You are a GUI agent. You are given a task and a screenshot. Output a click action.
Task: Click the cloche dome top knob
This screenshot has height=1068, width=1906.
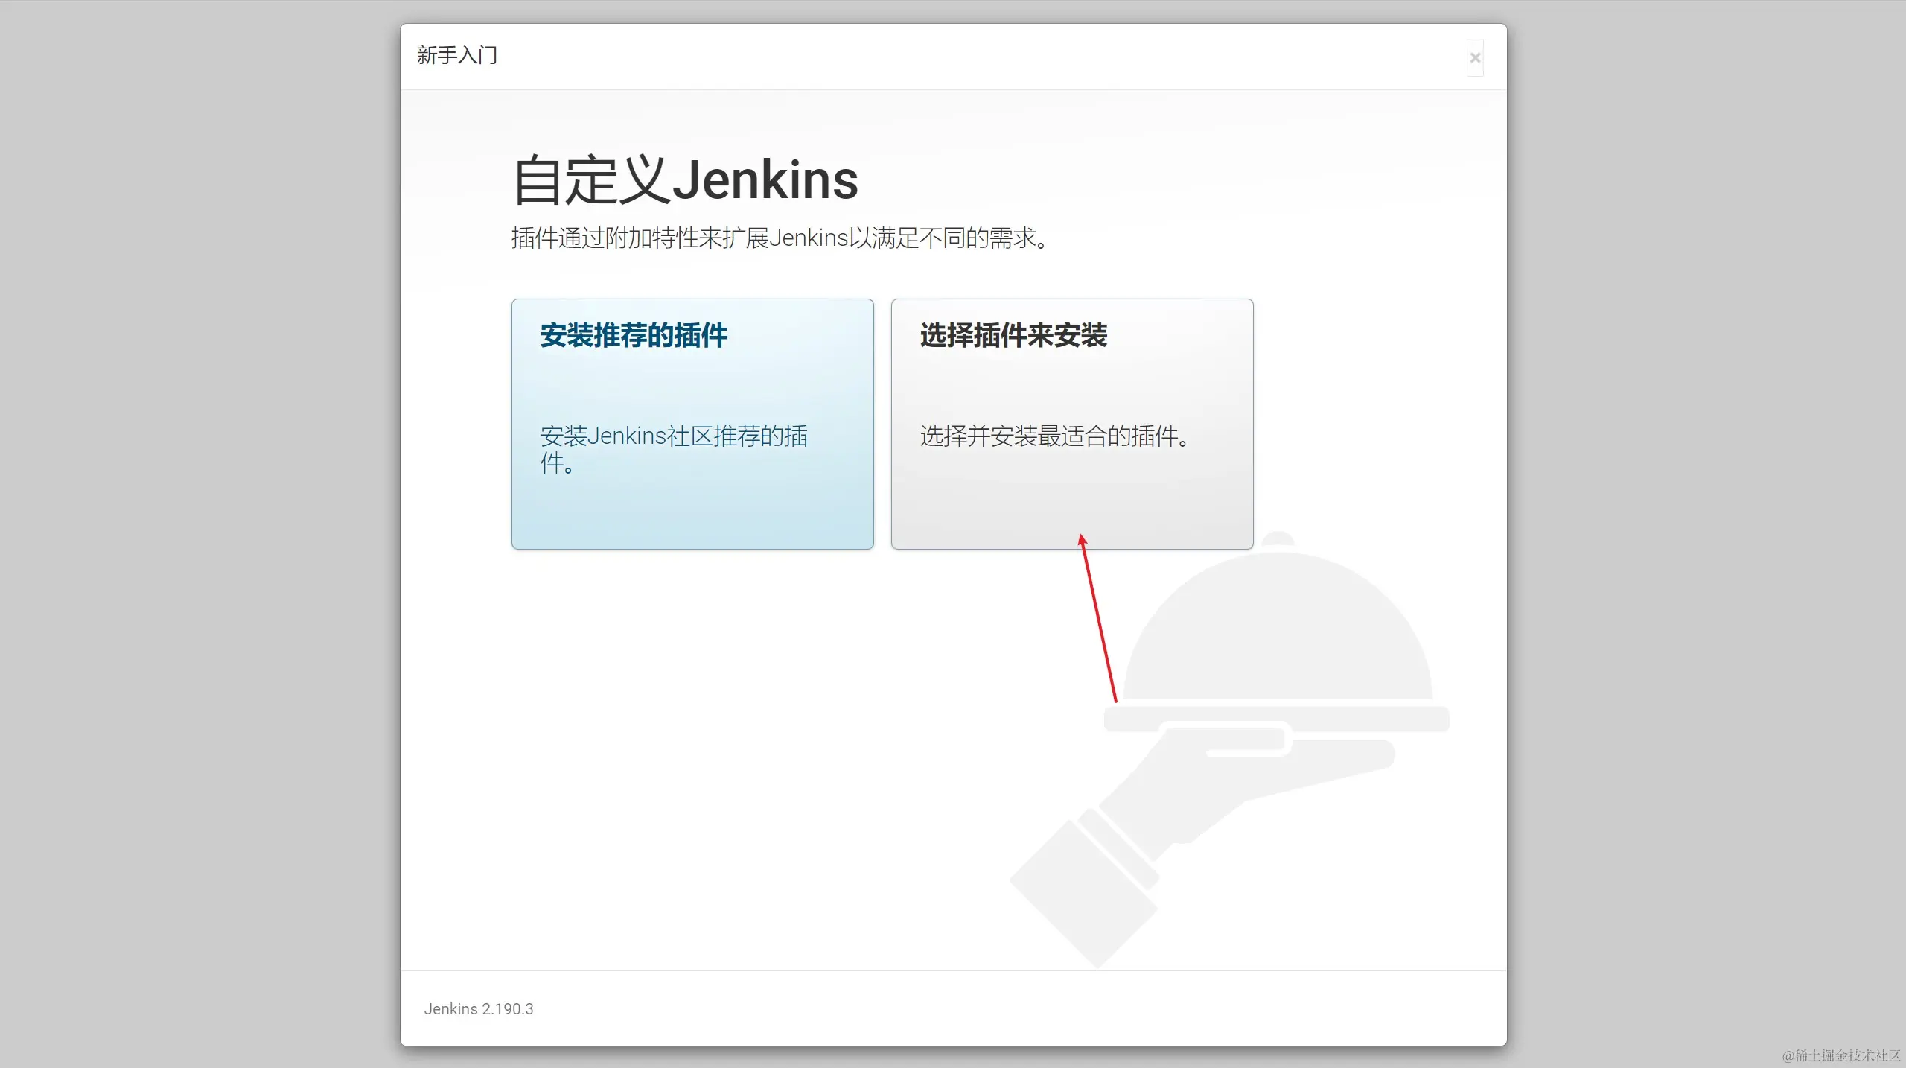coord(1278,539)
